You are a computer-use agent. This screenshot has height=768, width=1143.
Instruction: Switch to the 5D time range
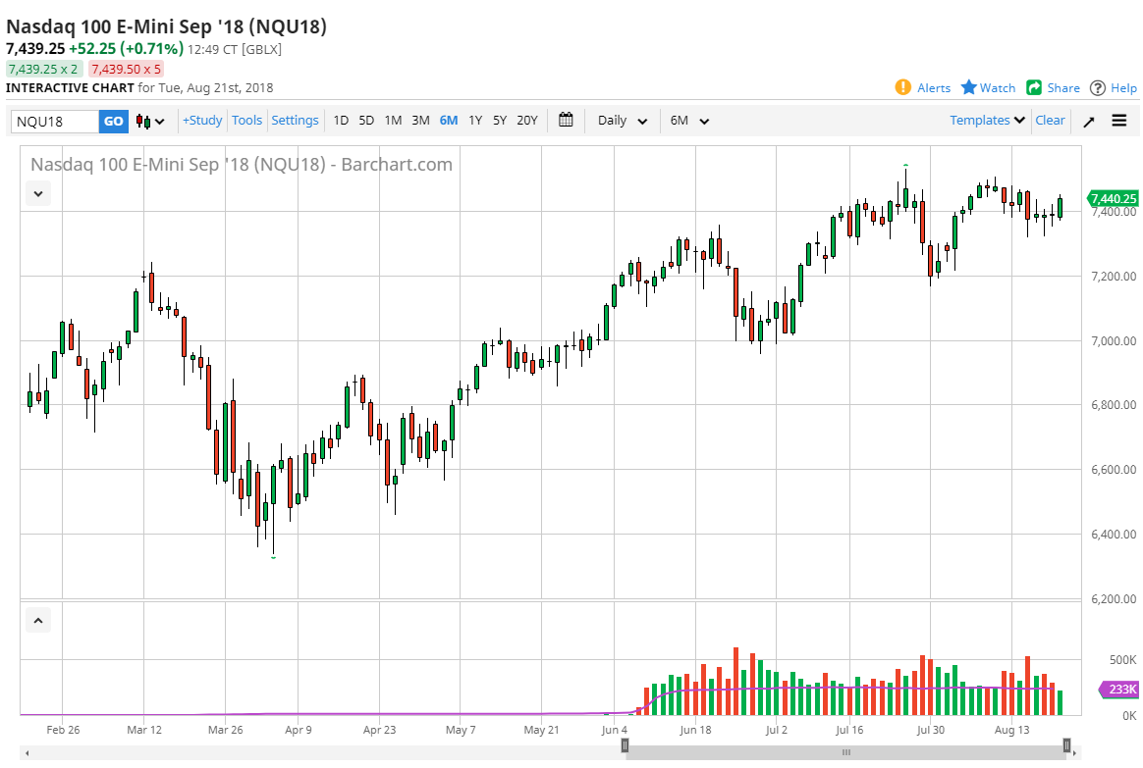(366, 120)
